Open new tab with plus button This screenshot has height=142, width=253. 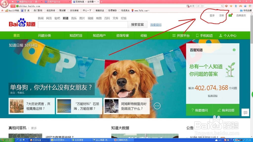(x=101, y=2)
